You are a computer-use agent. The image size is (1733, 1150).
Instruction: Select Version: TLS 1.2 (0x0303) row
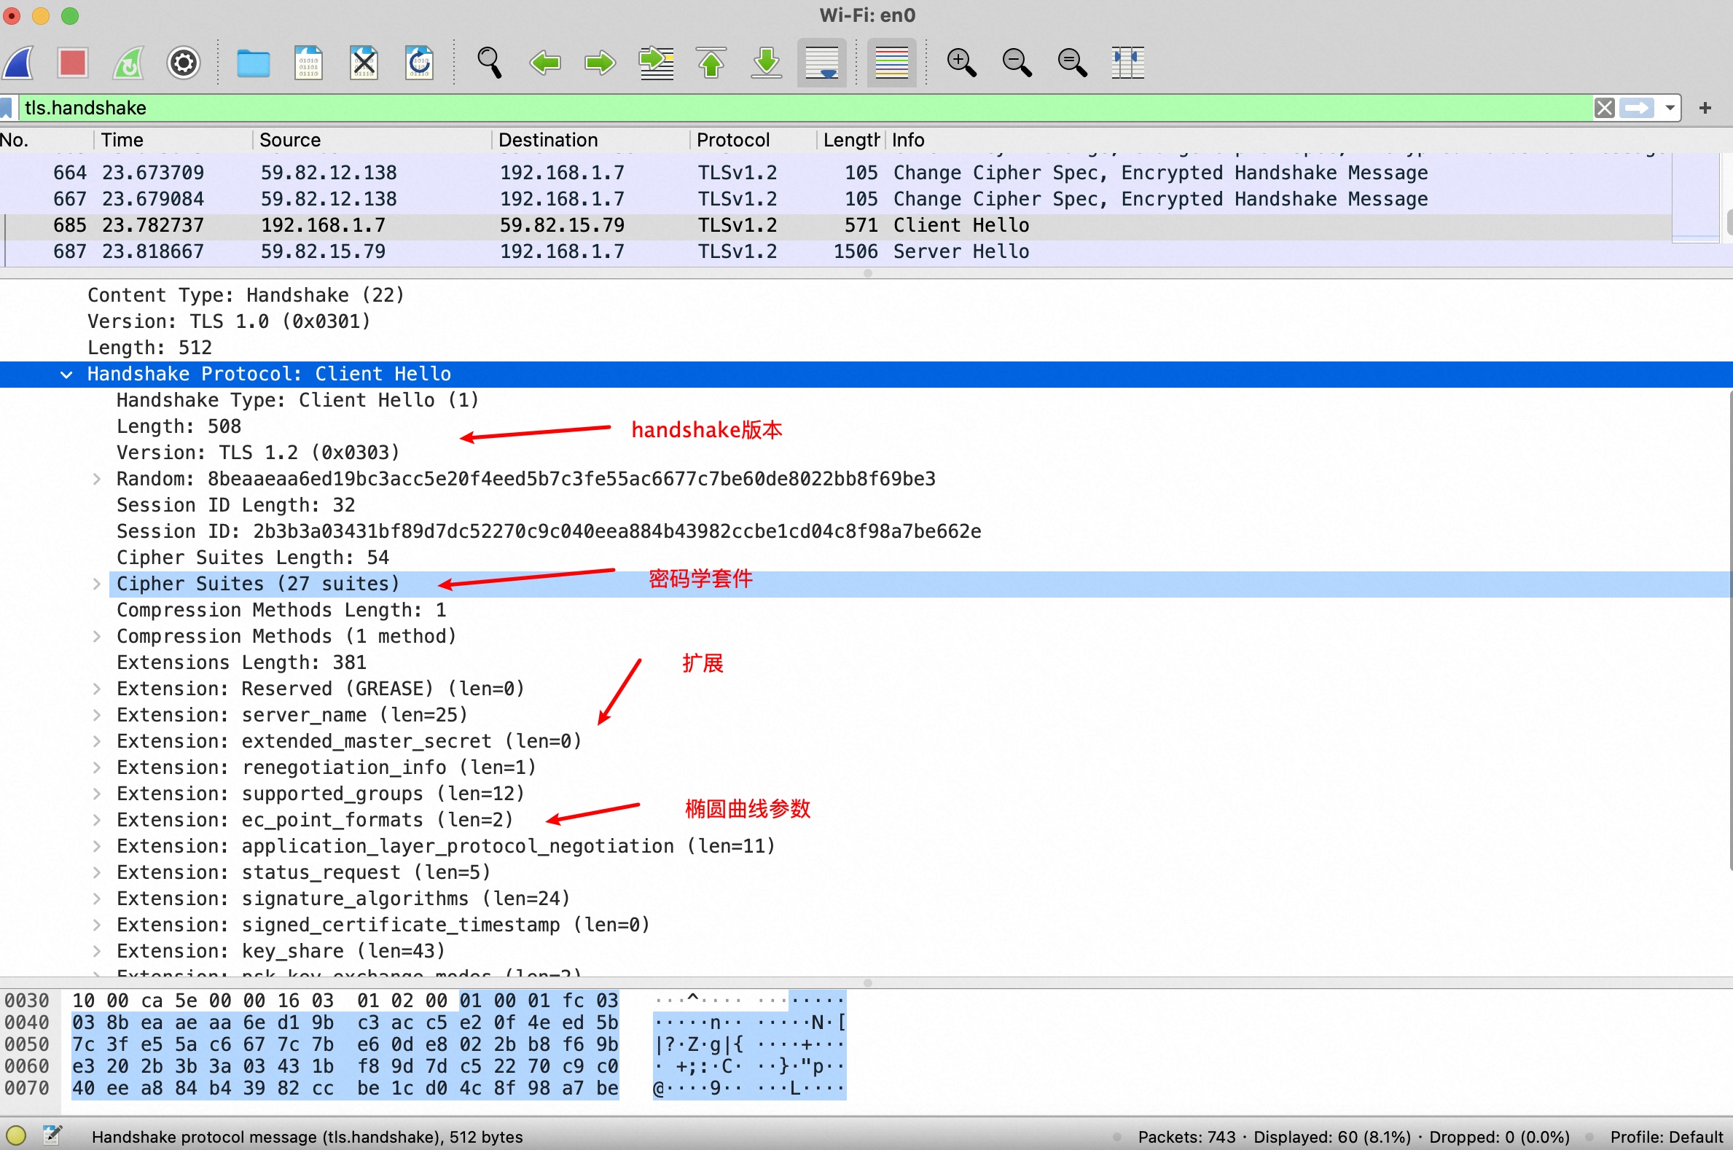coord(864,453)
